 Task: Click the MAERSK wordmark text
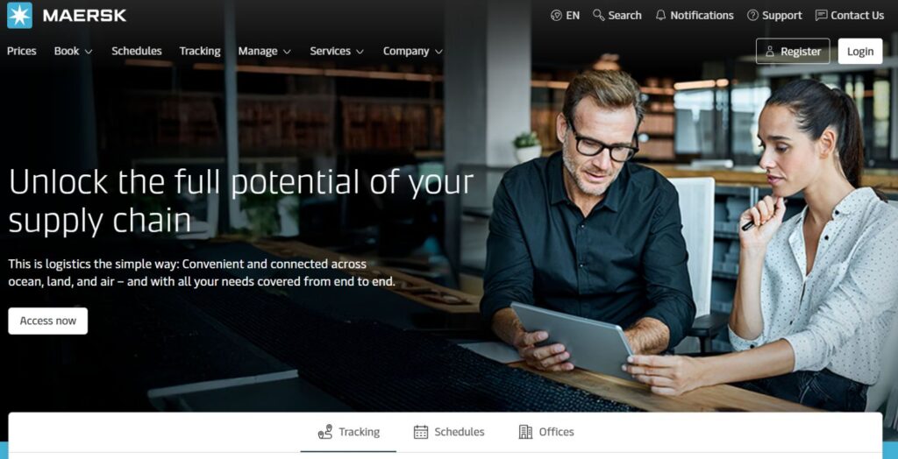coord(84,16)
